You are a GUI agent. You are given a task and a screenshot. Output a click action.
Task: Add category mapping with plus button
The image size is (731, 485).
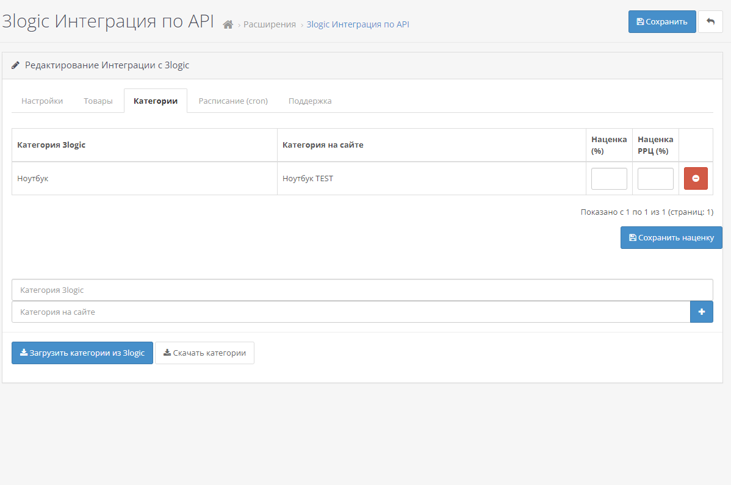701,312
